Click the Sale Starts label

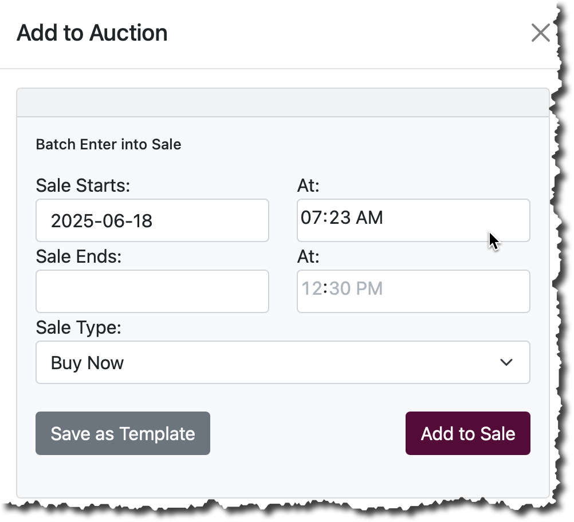click(x=82, y=185)
